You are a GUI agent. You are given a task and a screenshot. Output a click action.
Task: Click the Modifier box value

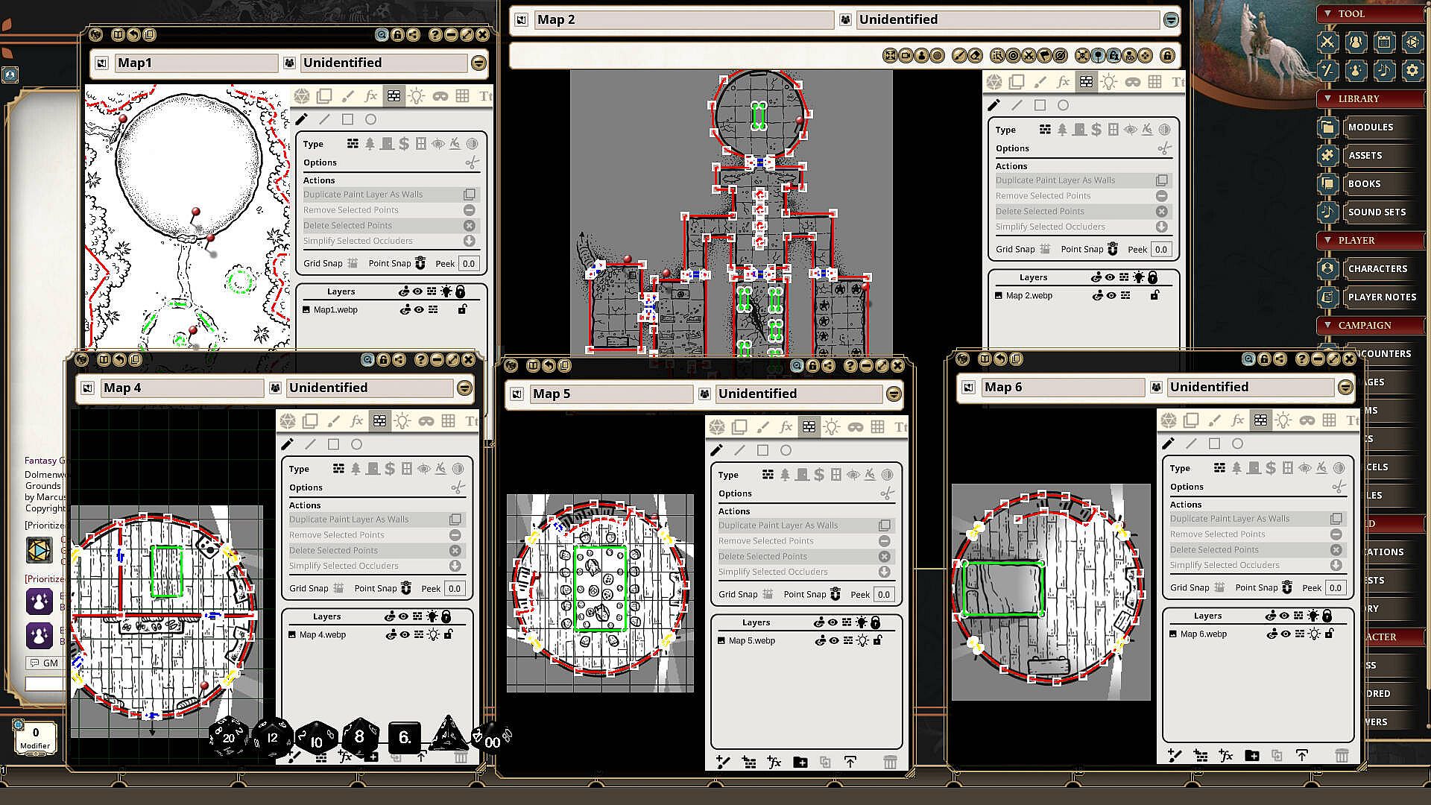coord(35,732)
